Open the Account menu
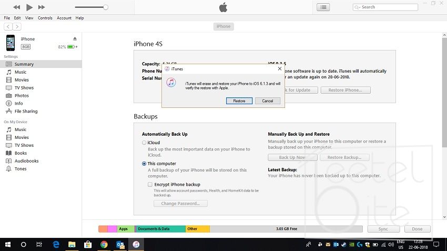Screen dimensions: 447x251 point(64,18)
